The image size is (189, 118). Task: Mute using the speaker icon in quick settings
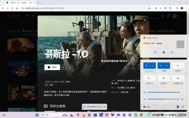point(144,99)
